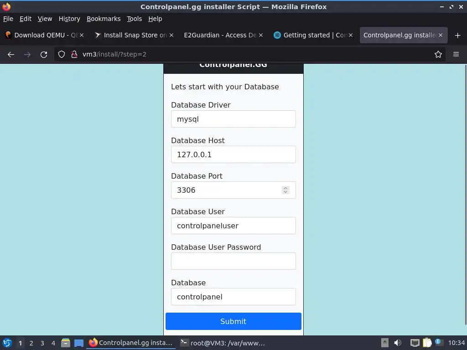Switch to workspace 4
The width and height of the screenshot is (467, 350).
point(53,343)
